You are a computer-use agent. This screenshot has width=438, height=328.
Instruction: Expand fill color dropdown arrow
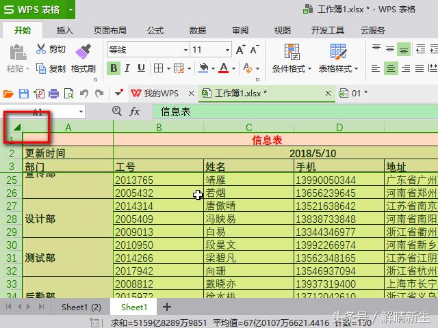click(213, 68)
